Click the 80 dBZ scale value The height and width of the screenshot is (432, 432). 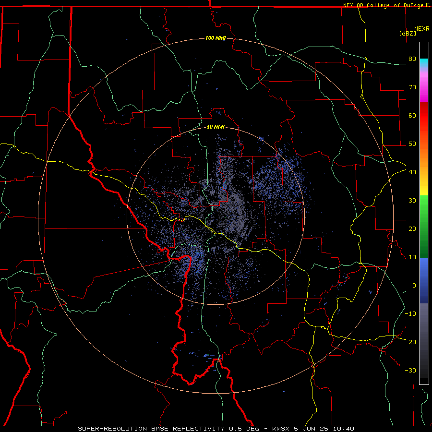[412, 59]
